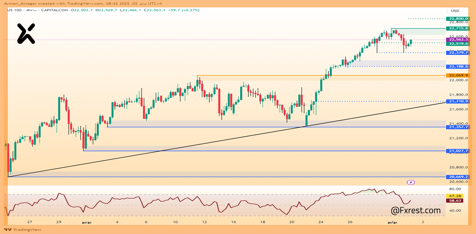Click the 22,188.8 price label

tap(458, 66)
